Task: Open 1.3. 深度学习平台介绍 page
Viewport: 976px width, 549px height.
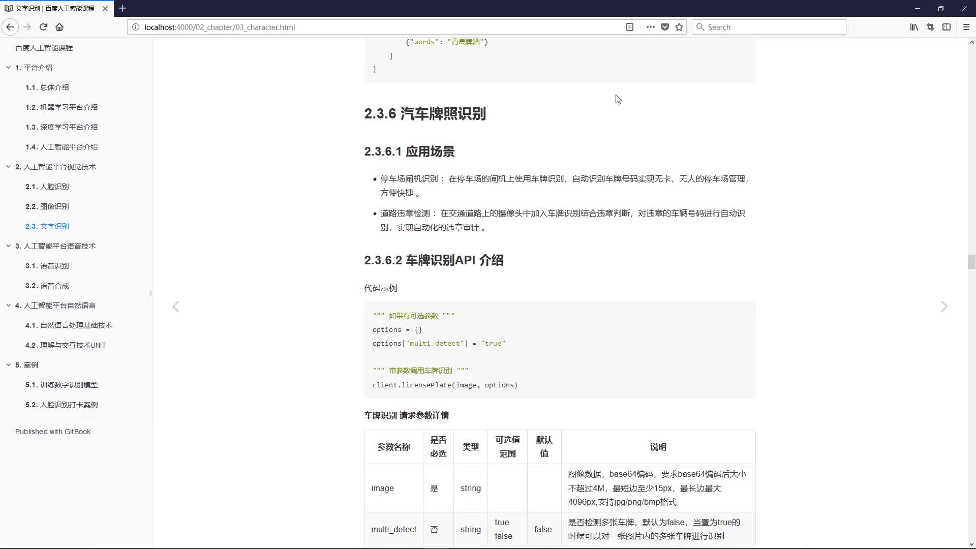Action: tap(62, 127)
